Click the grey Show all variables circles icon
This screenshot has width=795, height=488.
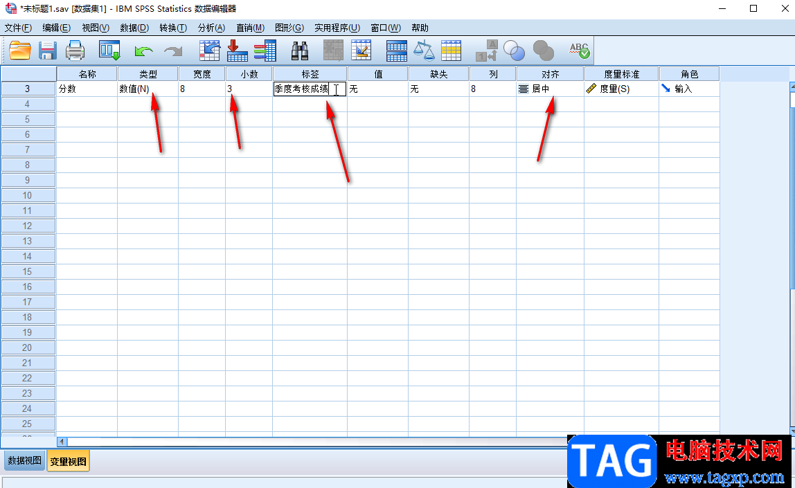pos(544,51)
